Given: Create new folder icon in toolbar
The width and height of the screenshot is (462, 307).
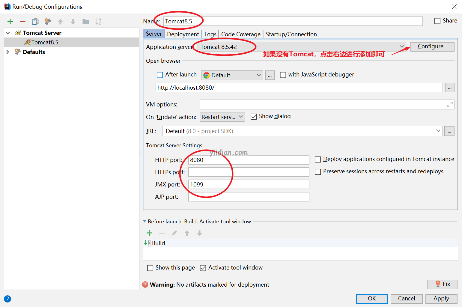Looking at the screenshot, I should (86, 22).
